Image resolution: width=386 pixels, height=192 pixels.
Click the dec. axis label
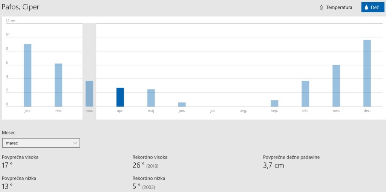tap(367, 111)
